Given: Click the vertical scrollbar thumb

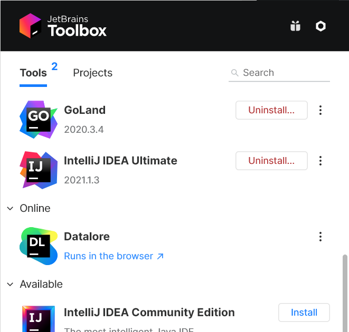Looking at the screenshot, I should pyautogui.click(x=345, y=292).
